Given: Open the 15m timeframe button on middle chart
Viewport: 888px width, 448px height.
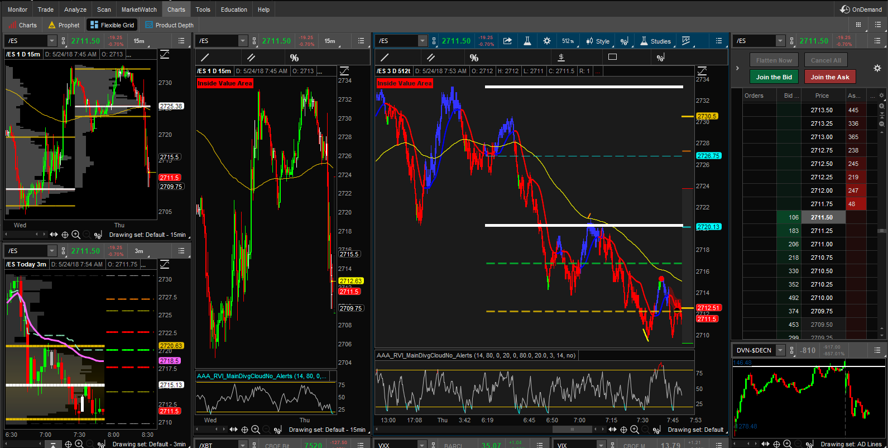Looking at the screenshot, I should point(330,41).
